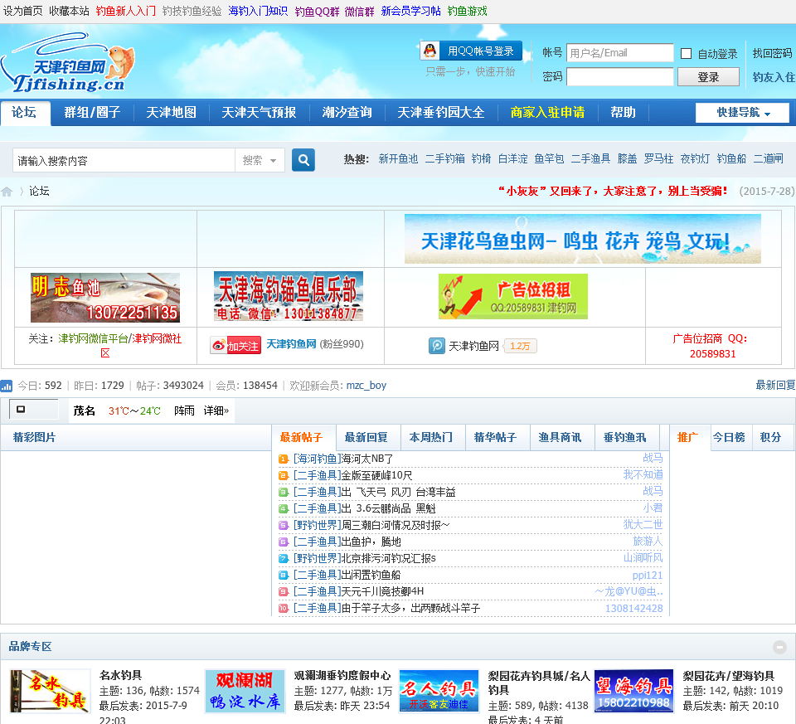Click hot search term 新开鱼池

(x=398, y=159)
